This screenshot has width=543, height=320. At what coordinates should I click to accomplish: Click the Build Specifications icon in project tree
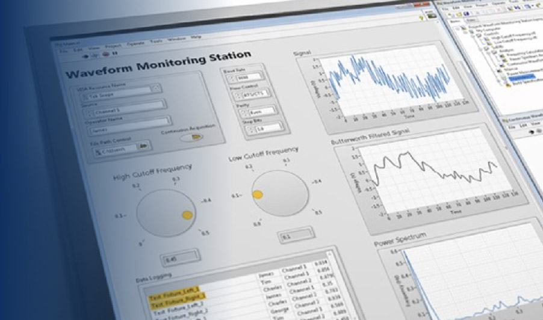(x=508, y=85)
